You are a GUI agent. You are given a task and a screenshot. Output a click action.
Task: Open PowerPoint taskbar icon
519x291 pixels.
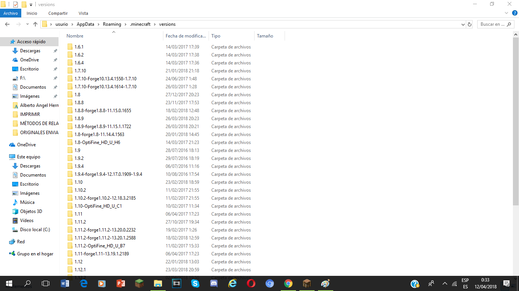tap(121, 283)
